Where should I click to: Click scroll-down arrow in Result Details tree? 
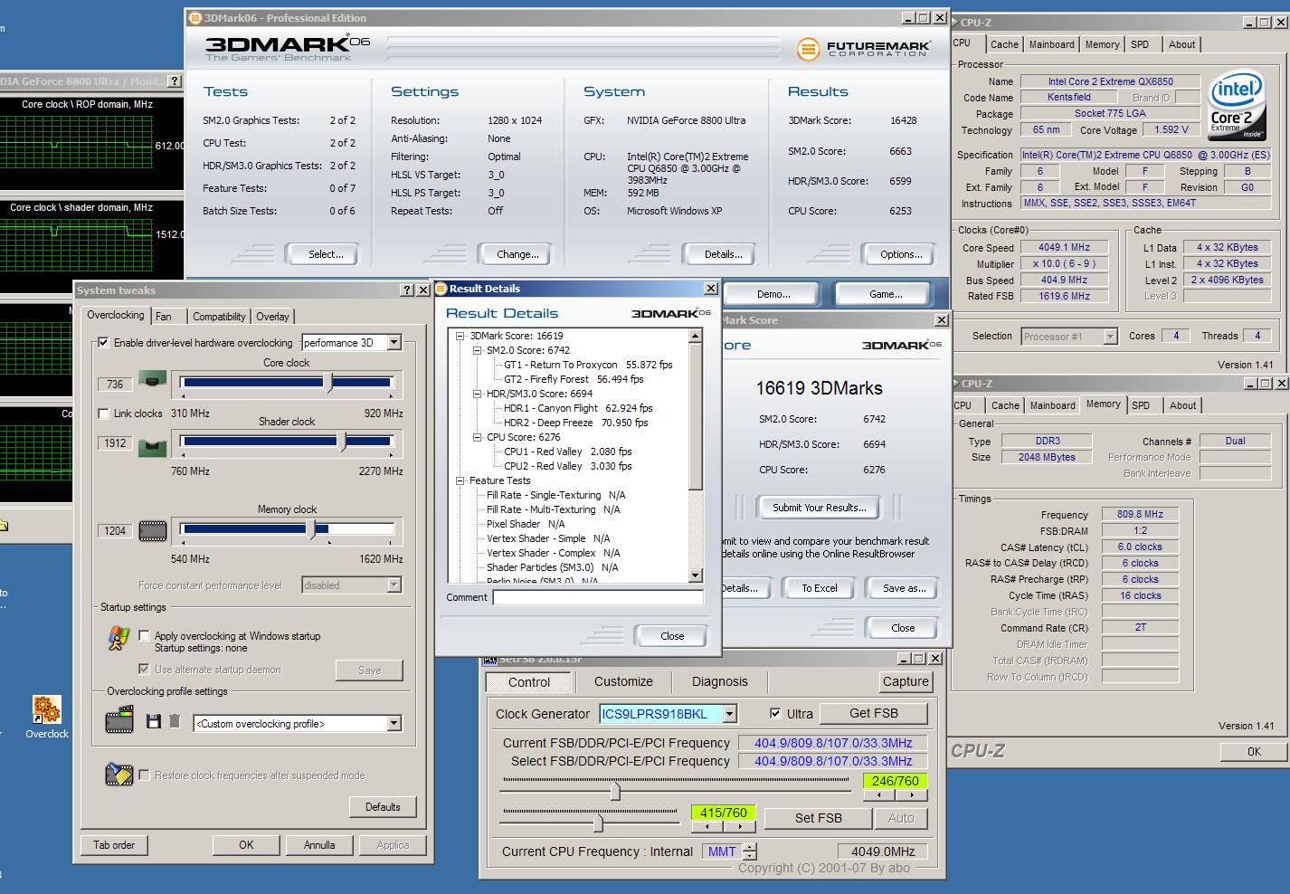pos(695,575)
